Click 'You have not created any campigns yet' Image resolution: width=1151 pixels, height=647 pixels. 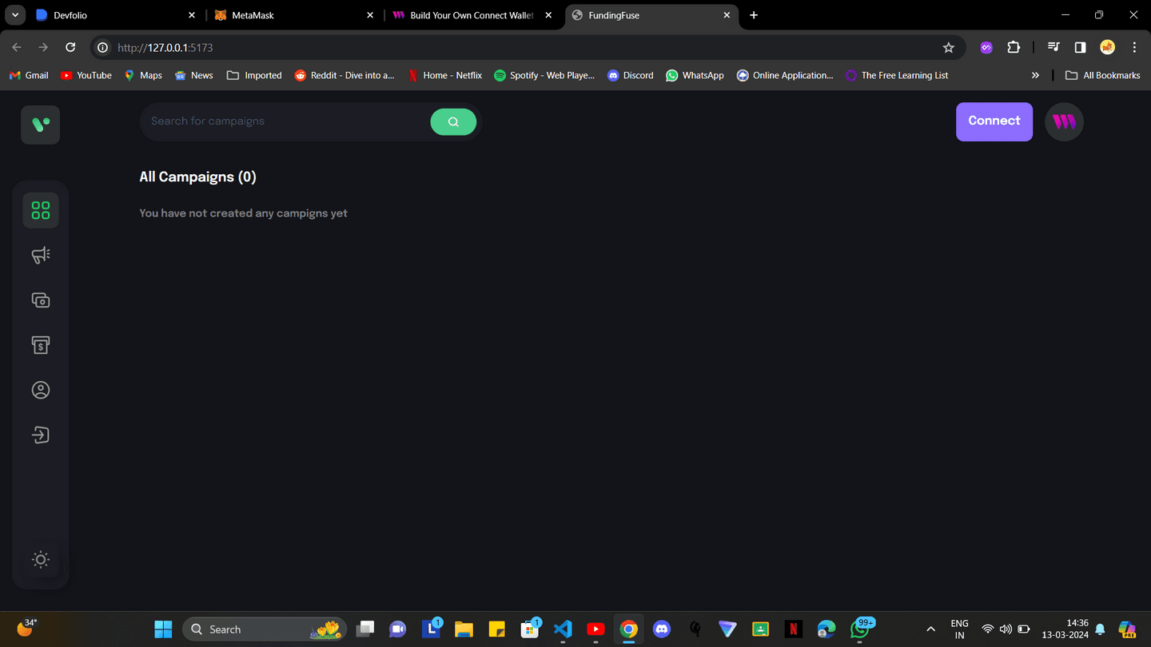pyautogui.click(x=243, y=213)
